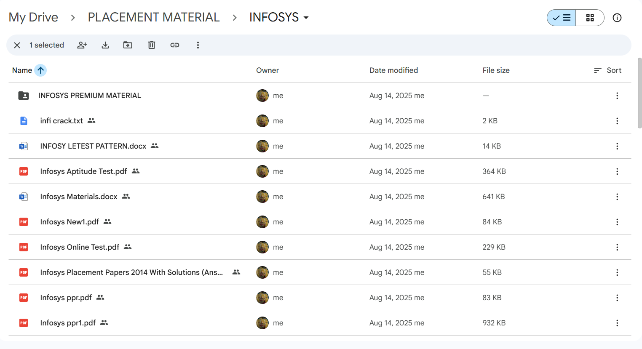Click the owner avatar in infi crack.txt row
This screenshot has height=349, width=642.
click(262, 121)
